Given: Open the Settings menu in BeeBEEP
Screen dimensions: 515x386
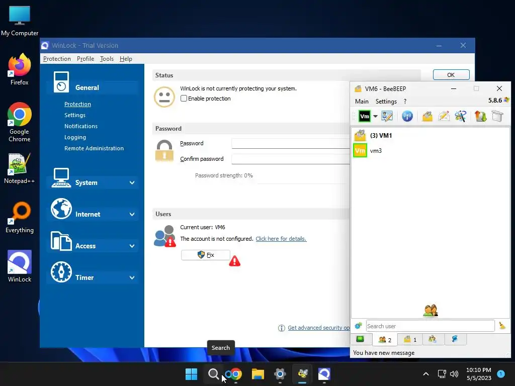Looking at the screenshot, I should point(386,102).
